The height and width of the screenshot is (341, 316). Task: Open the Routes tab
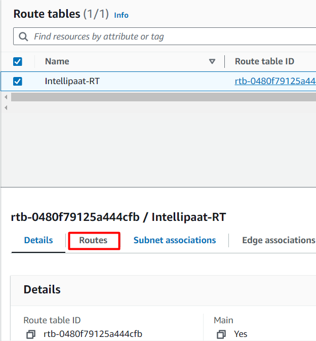click(94, 241)
